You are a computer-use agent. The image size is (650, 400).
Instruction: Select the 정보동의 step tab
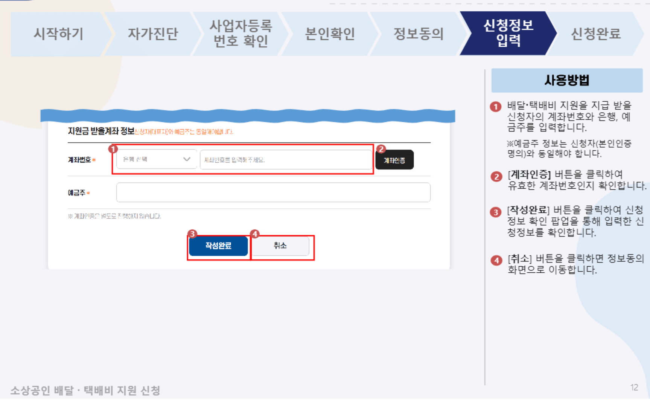[419, 34]
